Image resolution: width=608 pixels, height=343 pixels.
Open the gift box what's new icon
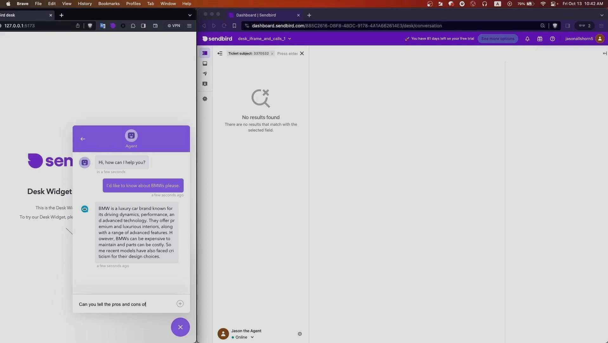point(539,39)
